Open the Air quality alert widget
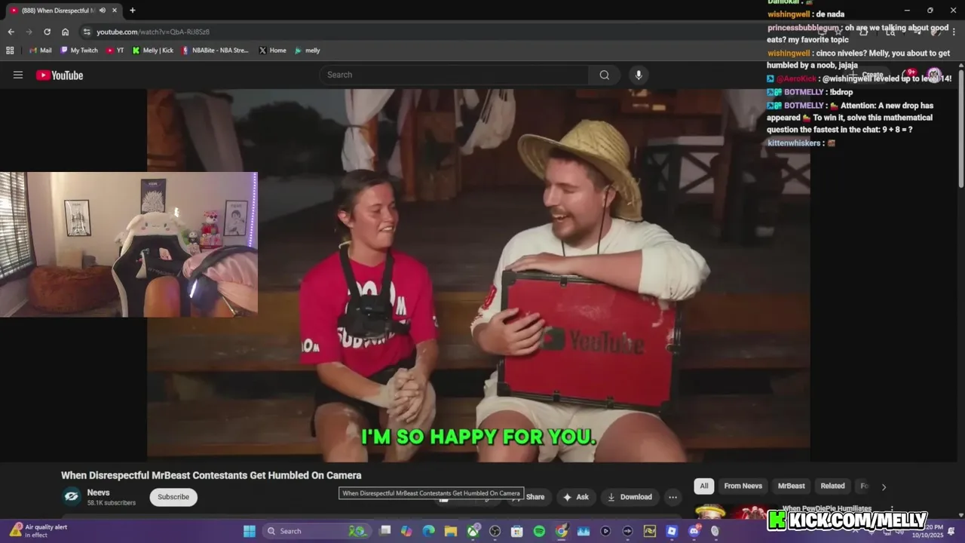965x543 pixels. [38, 531]
